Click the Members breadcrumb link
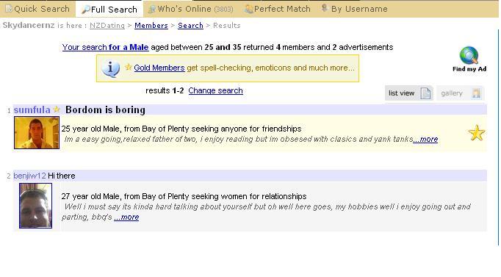This screenshot has width=501, height=277. click(151, 26)
